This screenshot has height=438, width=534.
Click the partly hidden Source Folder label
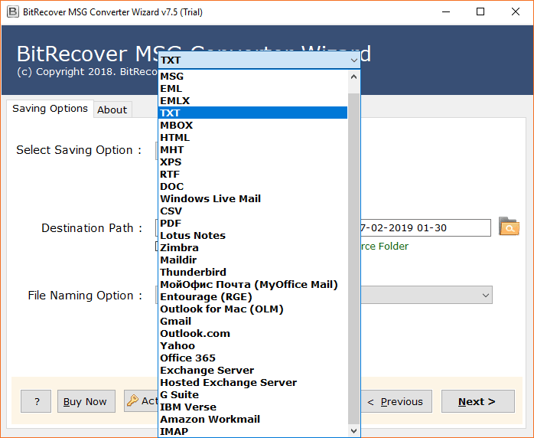[x=385, y=246]
